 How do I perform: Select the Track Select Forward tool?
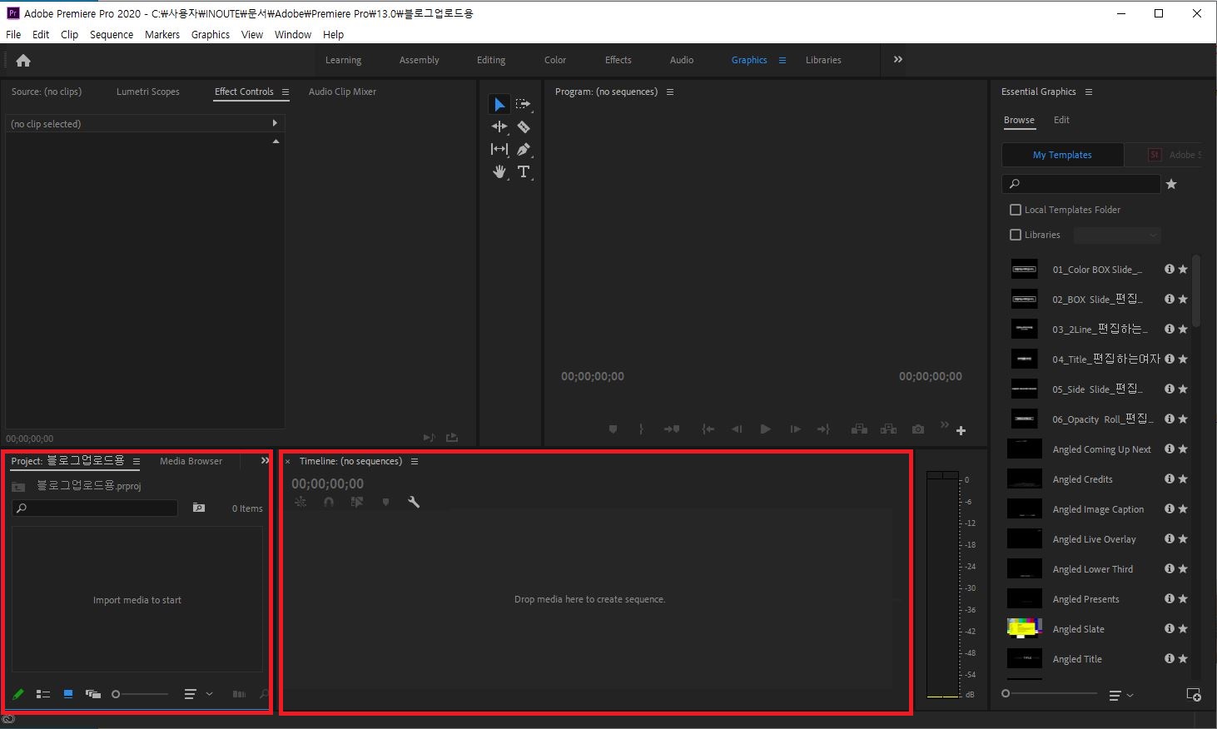tap(523, 104)
